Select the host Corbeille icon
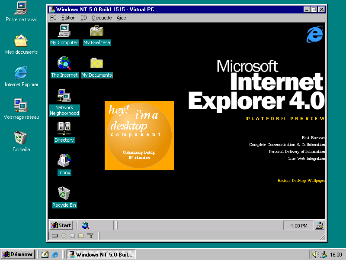 pos(21,137)
